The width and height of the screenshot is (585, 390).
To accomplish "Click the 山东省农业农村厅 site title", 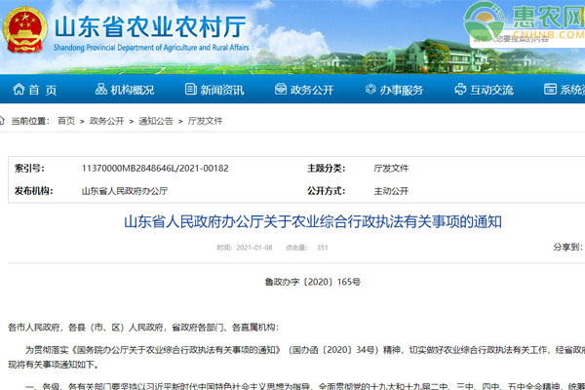I will click(150, 27).
